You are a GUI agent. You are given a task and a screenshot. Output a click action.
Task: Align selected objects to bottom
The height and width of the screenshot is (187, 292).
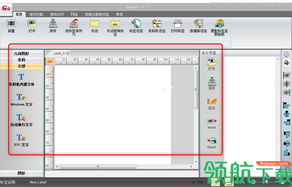(287, 152)
